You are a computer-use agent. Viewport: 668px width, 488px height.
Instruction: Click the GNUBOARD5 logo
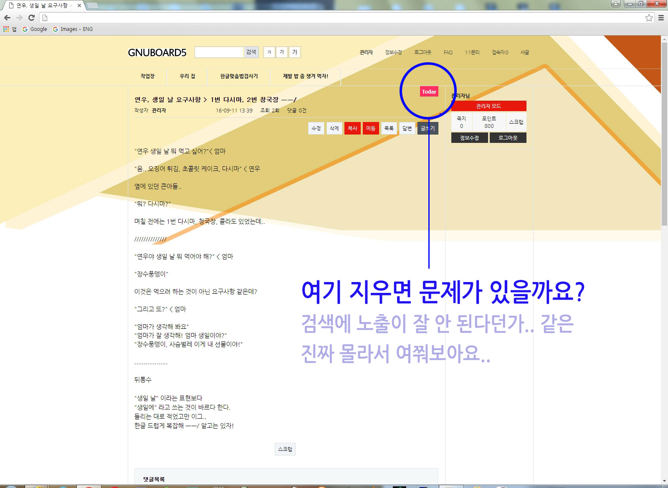click(x=157, y=53)
